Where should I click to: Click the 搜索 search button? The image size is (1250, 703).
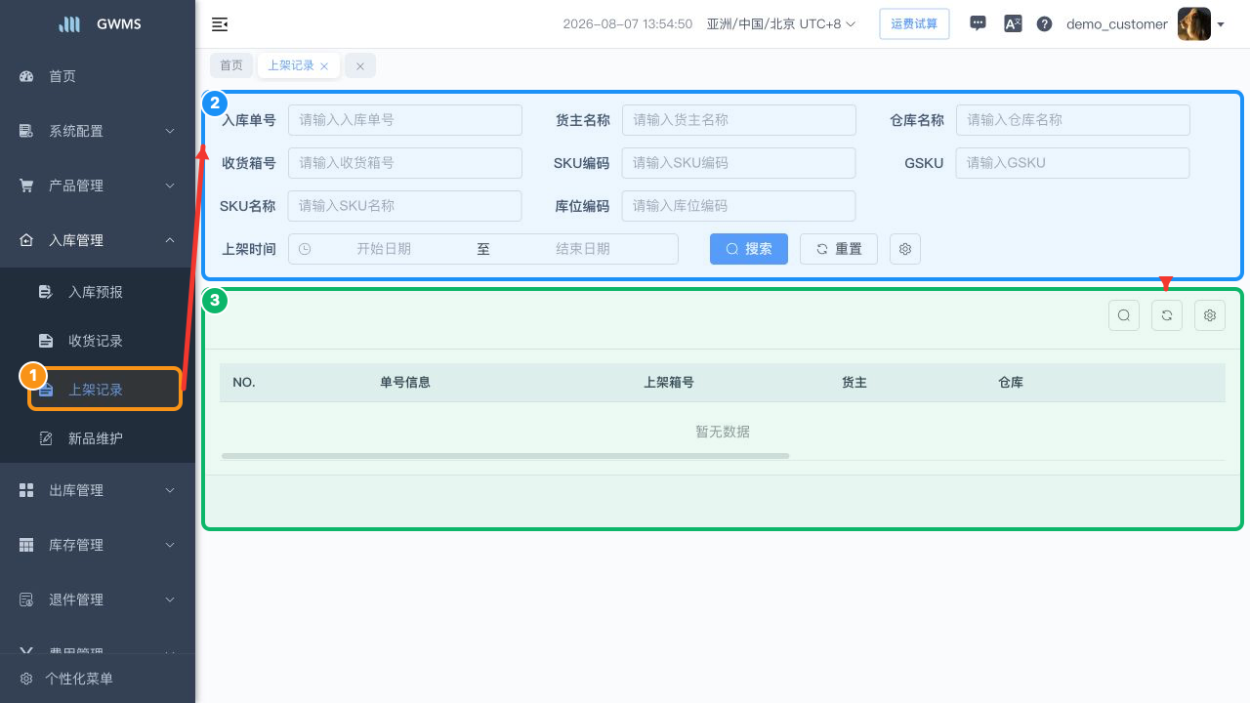749,249
